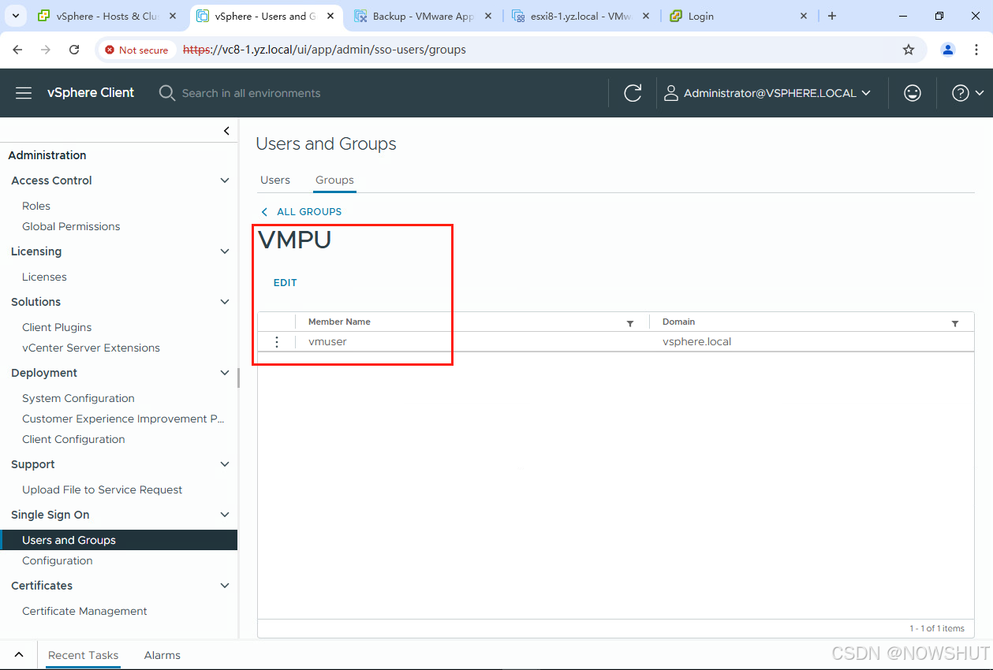
Task: Open the Administrator@VSPHERE.LOCAL user menu
Action: pyautogui.click(x=767, y=93)
